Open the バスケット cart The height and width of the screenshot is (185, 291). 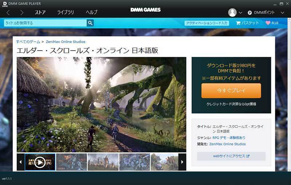pyautogui.click(x=247, y=23)
